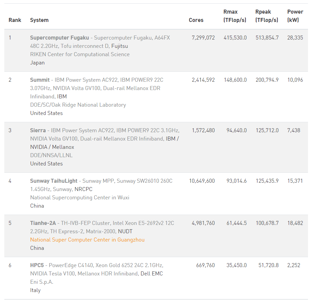The height and width of the screenshot is (300, 311).
Task: Click the Rmax (TFlop/s) column header
Action: coord(235,16)
